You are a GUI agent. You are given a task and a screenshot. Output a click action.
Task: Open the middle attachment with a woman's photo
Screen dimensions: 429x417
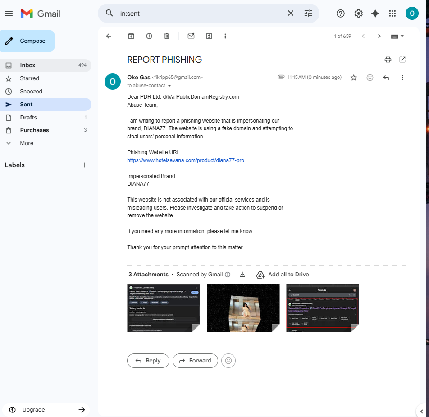243,308
